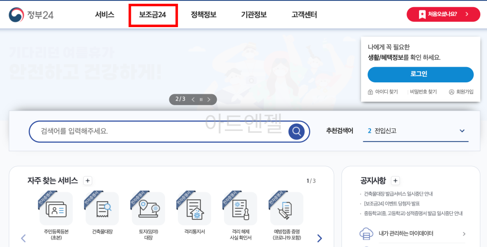
Task: Click the blue 로그인 button
Action: [420, 74]
